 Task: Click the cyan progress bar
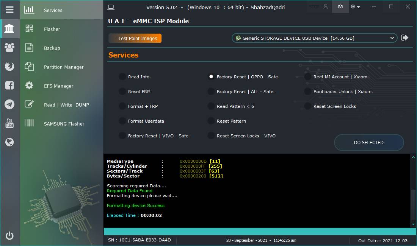click(x=260, y=231)
